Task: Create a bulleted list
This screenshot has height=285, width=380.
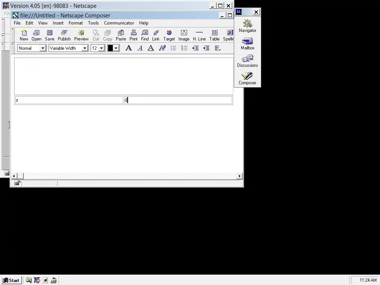Action: tap(173, 48)
